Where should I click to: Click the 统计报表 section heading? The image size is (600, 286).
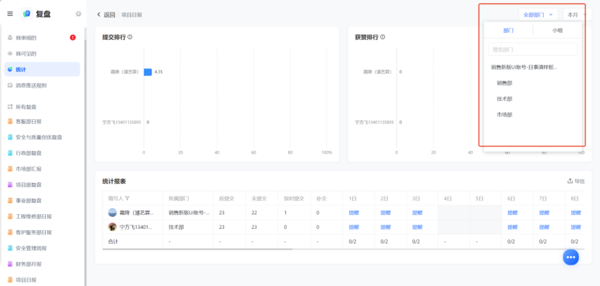114,181
